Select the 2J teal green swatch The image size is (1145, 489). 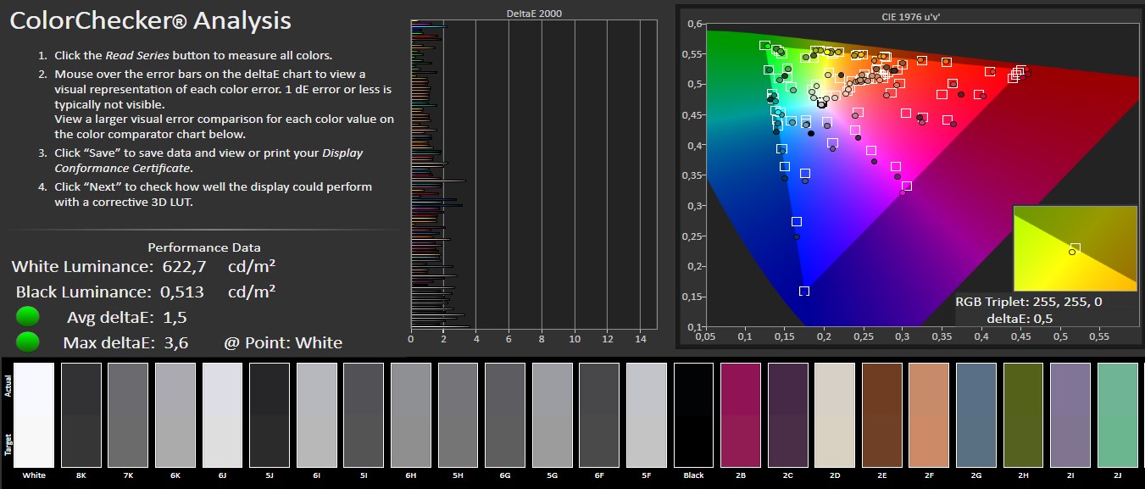1117,415
